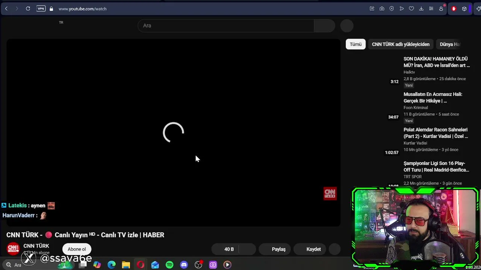Open the CNN TÜRK channel avatar

pos(13,249)
